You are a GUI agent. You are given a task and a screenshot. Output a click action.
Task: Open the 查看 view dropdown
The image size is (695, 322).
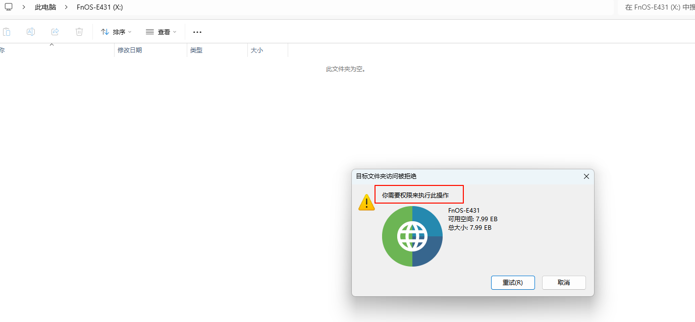click(161, 32)
